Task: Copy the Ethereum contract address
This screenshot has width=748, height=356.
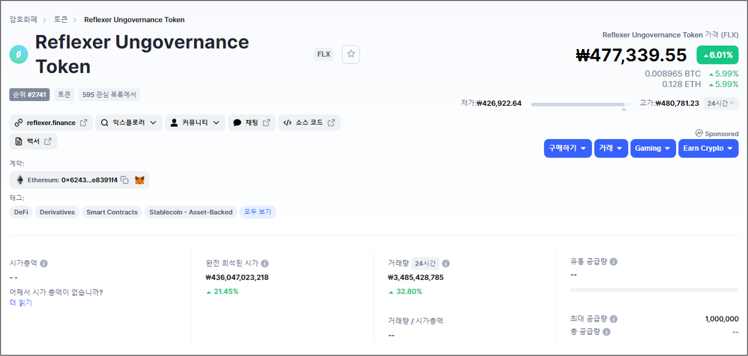Action: pyautogui.click(x=125, y=180)
